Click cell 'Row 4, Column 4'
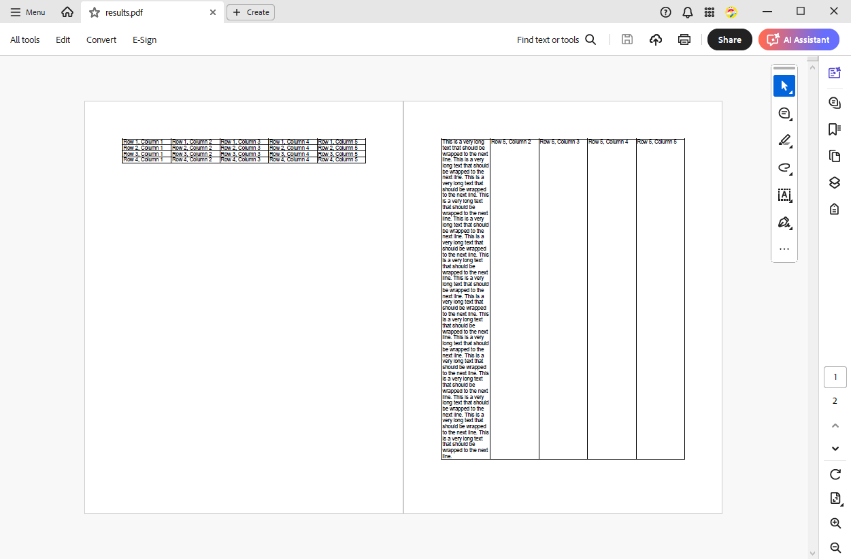Viewport: 851px width, 559px height. coord(293,159)
